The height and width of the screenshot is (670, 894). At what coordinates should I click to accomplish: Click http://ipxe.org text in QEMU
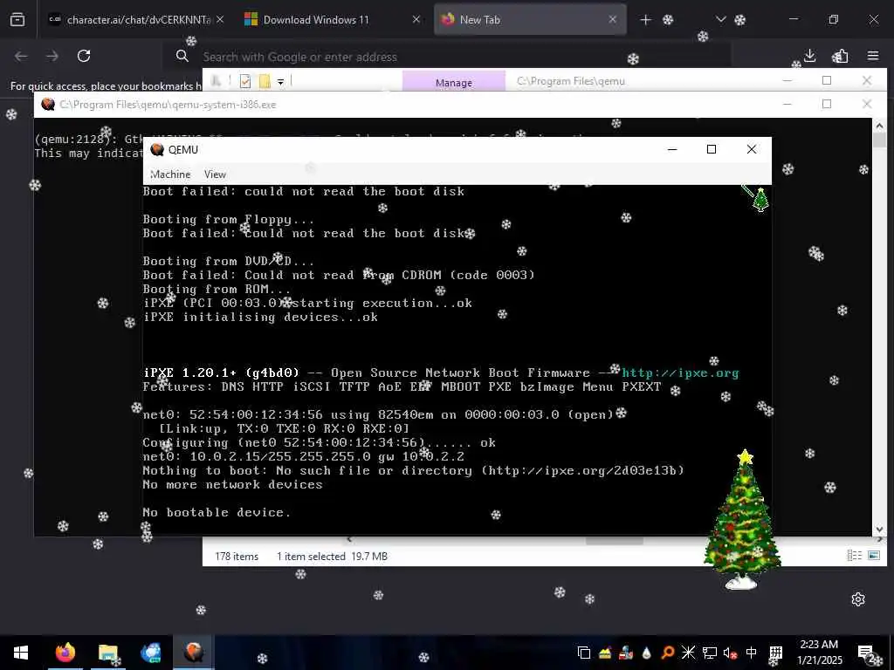[x=680, y=373]
